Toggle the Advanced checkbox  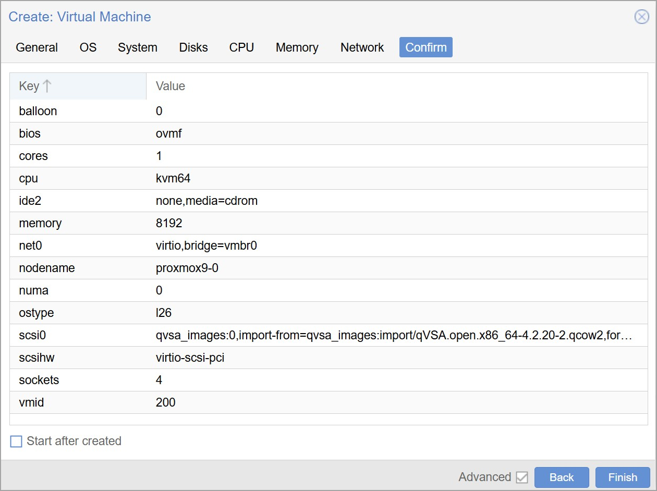pos(521,477)
